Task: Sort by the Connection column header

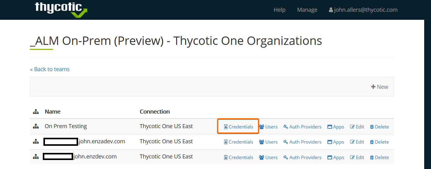Action: click(155, 112)
